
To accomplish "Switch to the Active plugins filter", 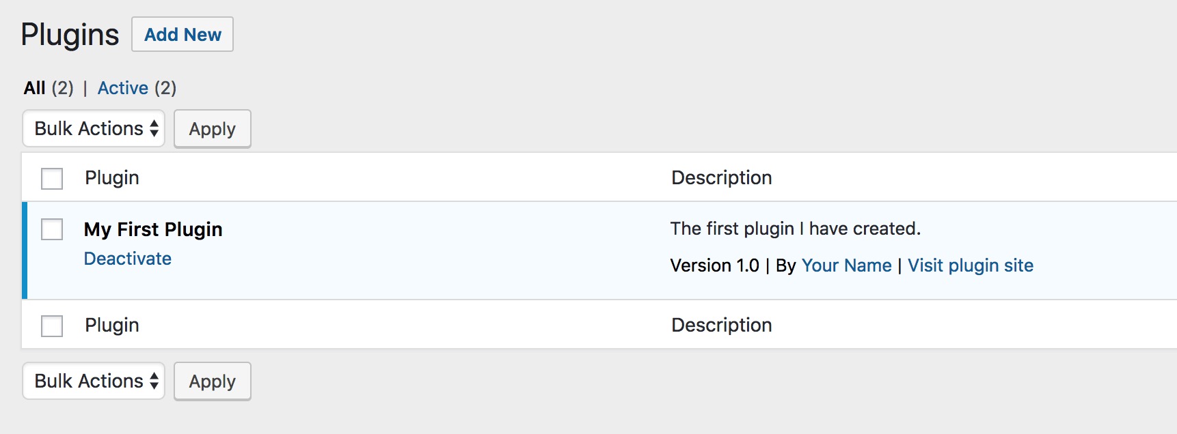I will coord(123,87).
